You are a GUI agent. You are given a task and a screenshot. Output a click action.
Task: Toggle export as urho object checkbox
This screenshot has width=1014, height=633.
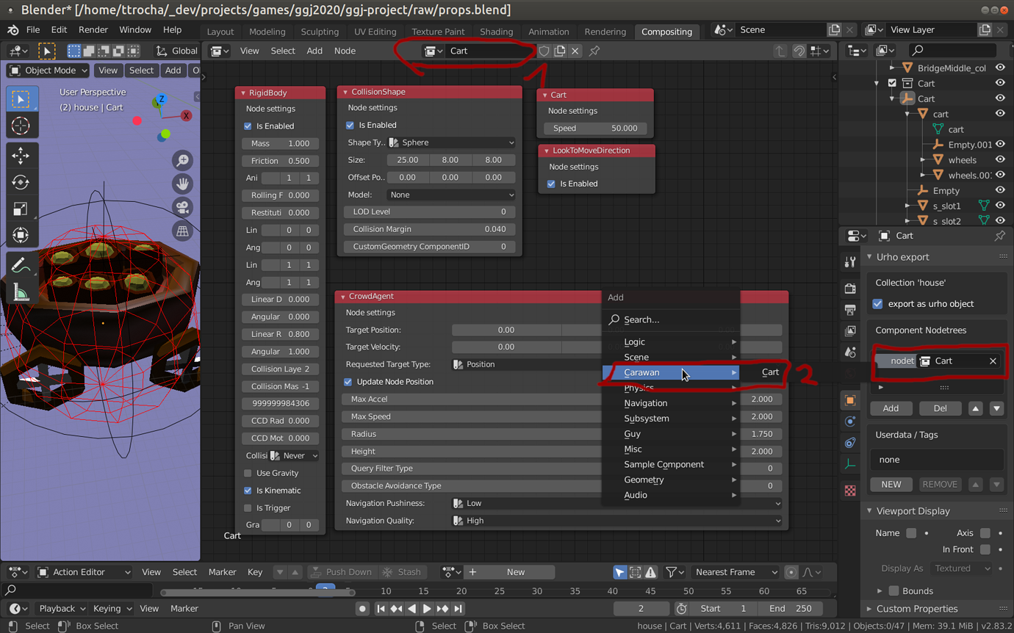tap(877, 303)
